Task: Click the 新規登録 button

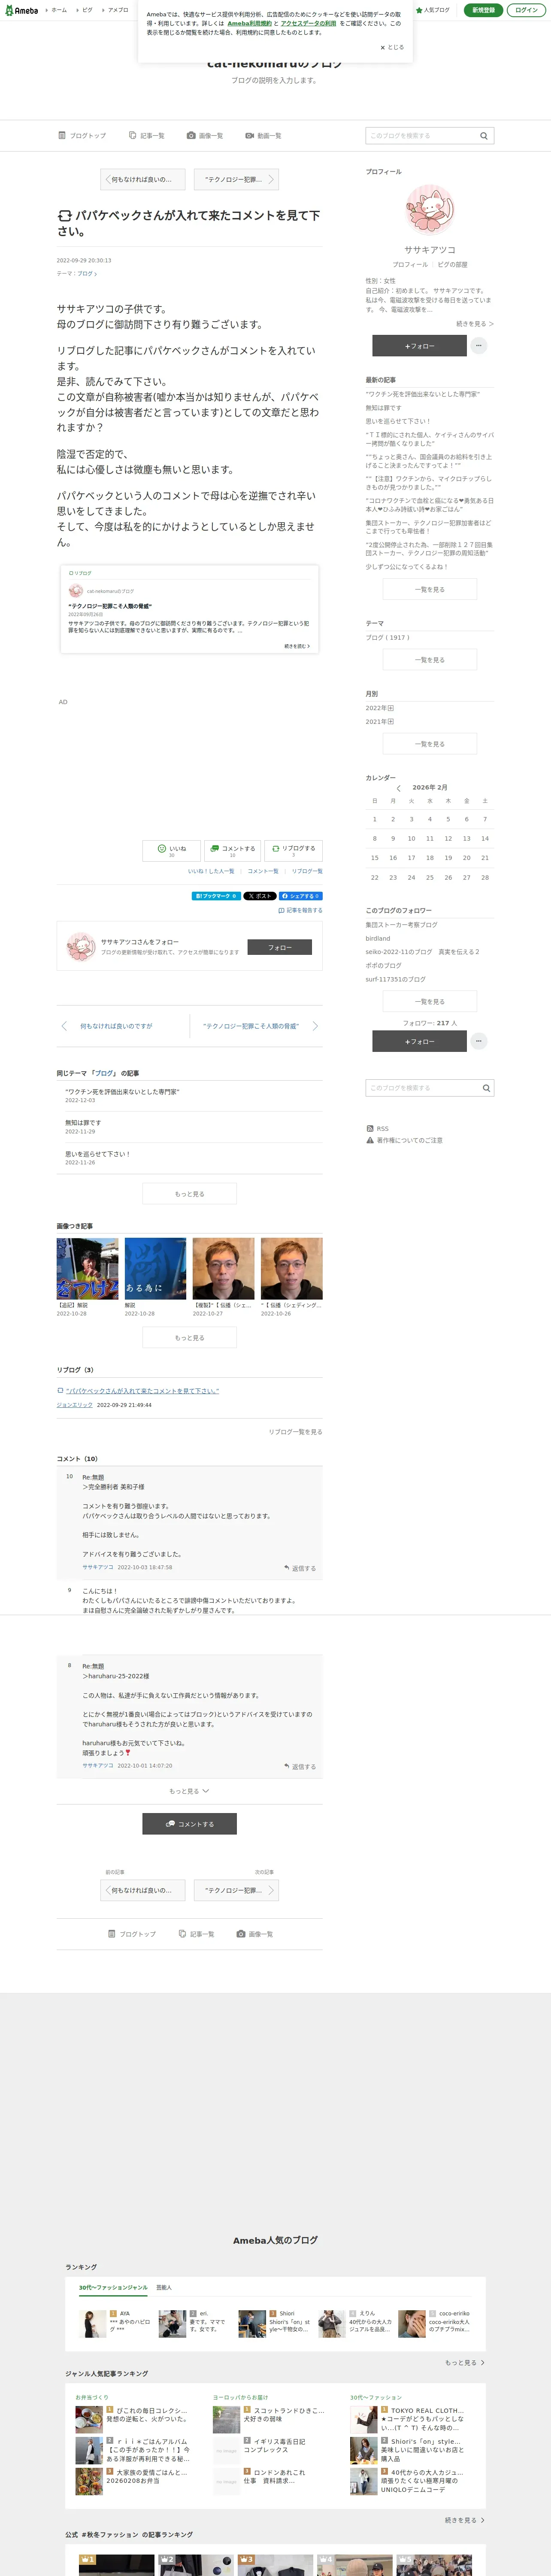Action: 484,10
